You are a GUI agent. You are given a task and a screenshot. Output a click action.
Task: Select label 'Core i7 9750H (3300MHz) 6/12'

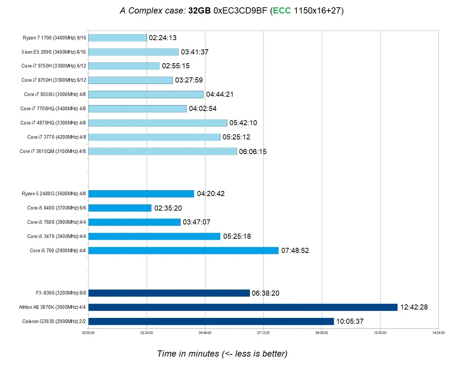coord(54,66)
